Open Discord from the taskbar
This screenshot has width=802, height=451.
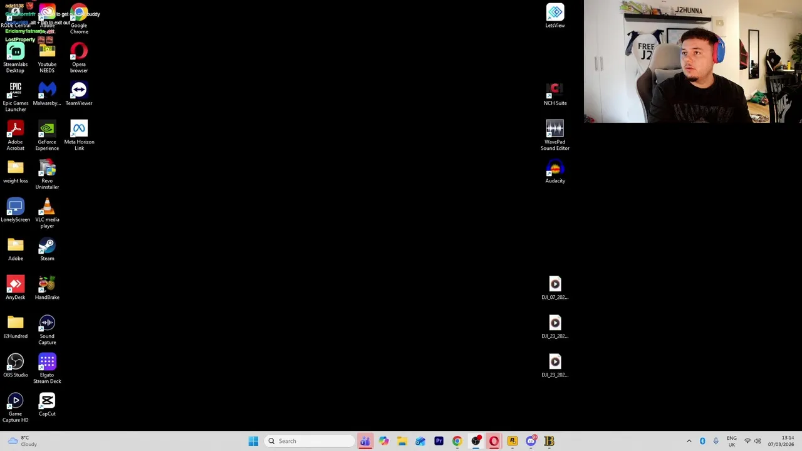pyautogui.click(x=531, y=441)
